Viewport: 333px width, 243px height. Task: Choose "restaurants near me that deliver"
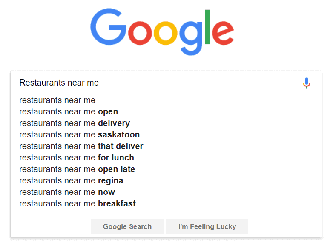pyautogui.click(x=81, y=146)
